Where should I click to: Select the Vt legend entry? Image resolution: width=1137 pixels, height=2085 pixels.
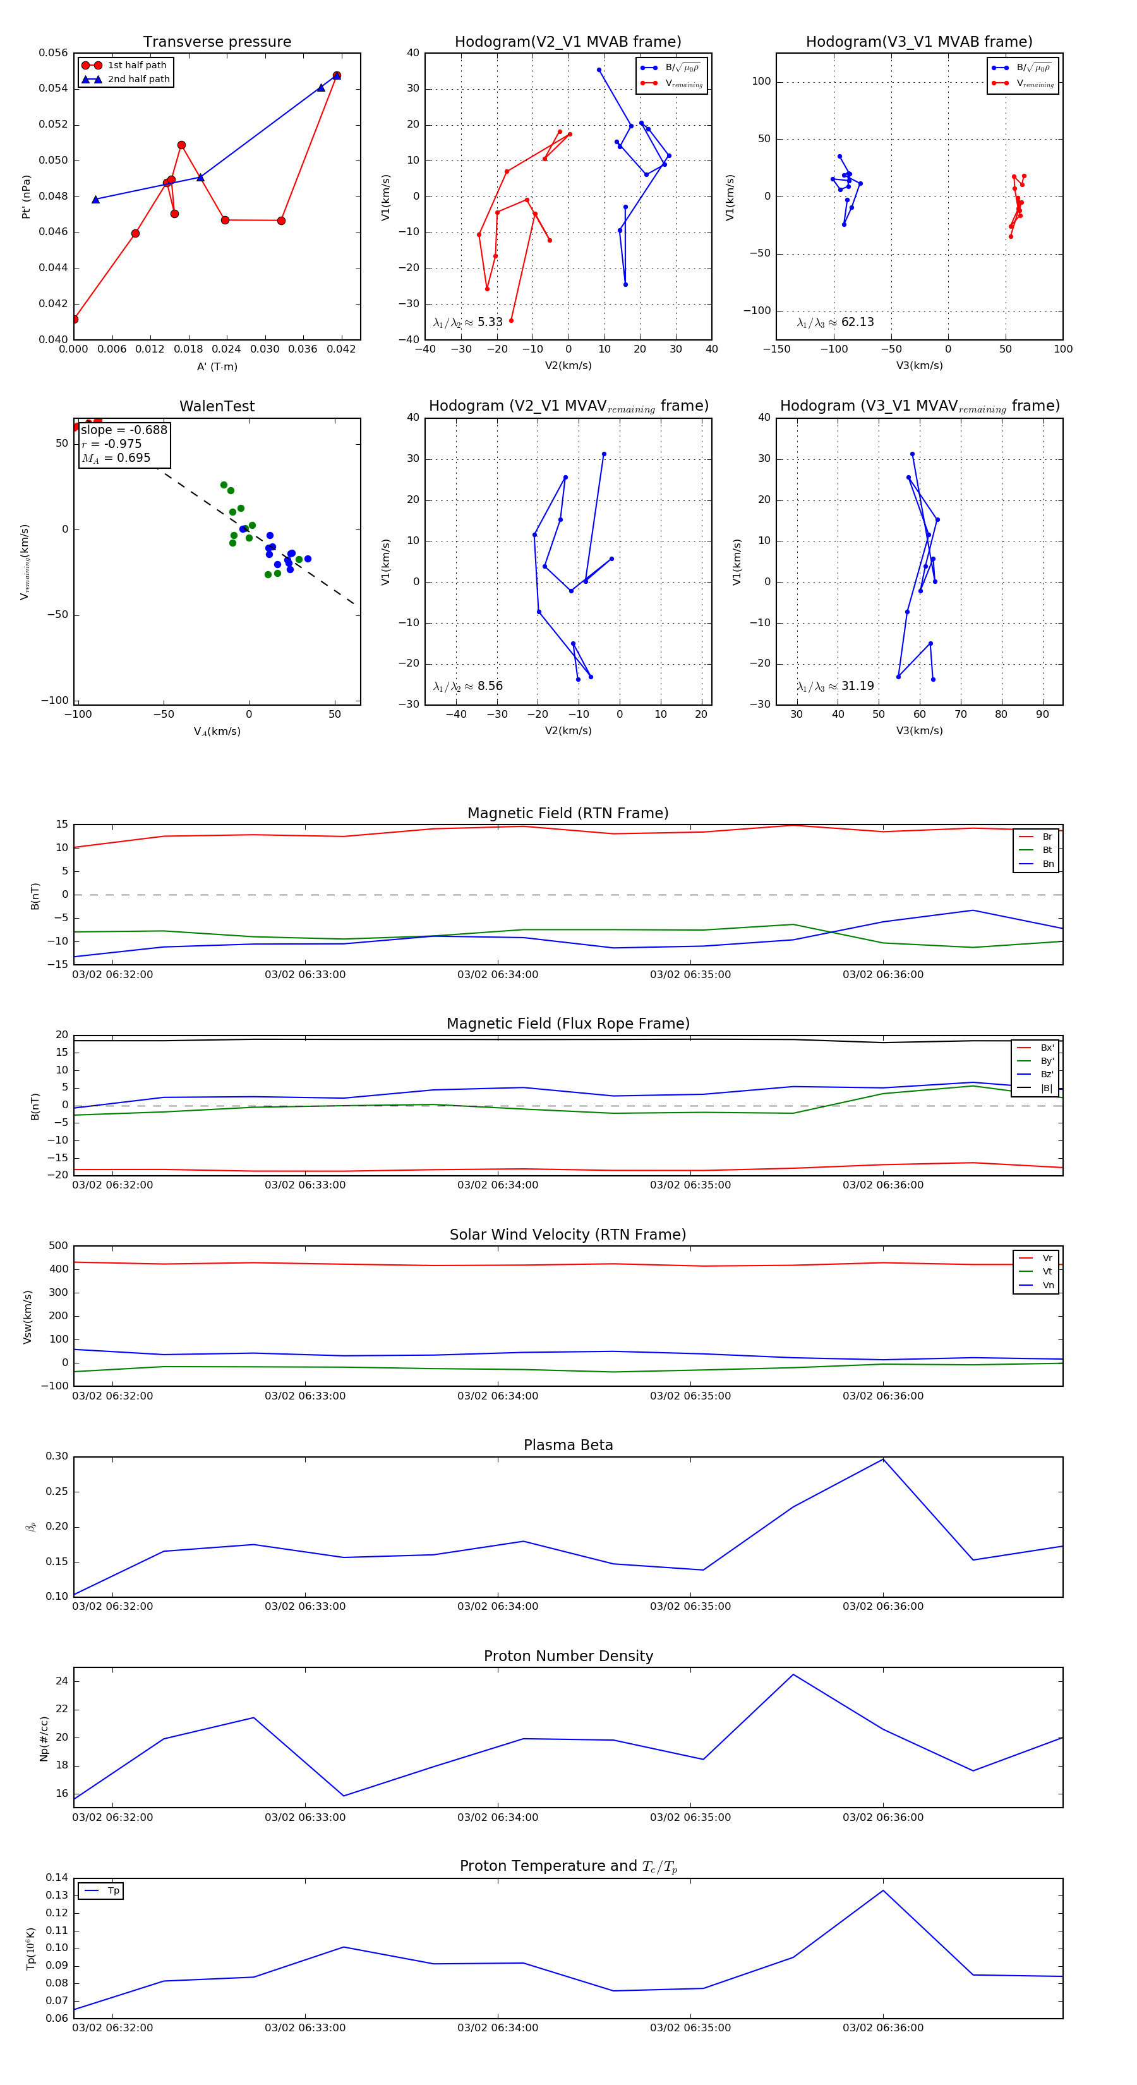[1036, 1272]
